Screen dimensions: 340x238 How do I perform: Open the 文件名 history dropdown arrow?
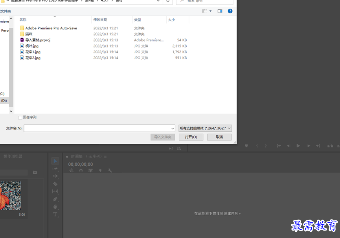tap(173, 129)
